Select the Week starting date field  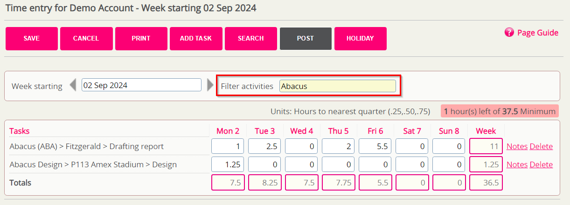coord(141,85)
